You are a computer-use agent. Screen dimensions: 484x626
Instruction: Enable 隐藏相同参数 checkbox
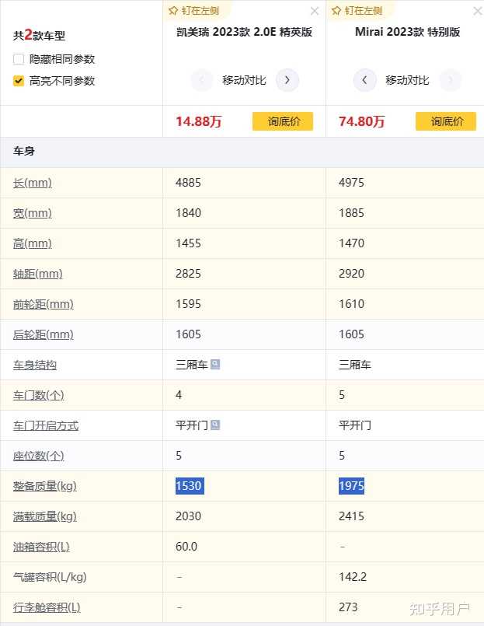click(19, 59)
